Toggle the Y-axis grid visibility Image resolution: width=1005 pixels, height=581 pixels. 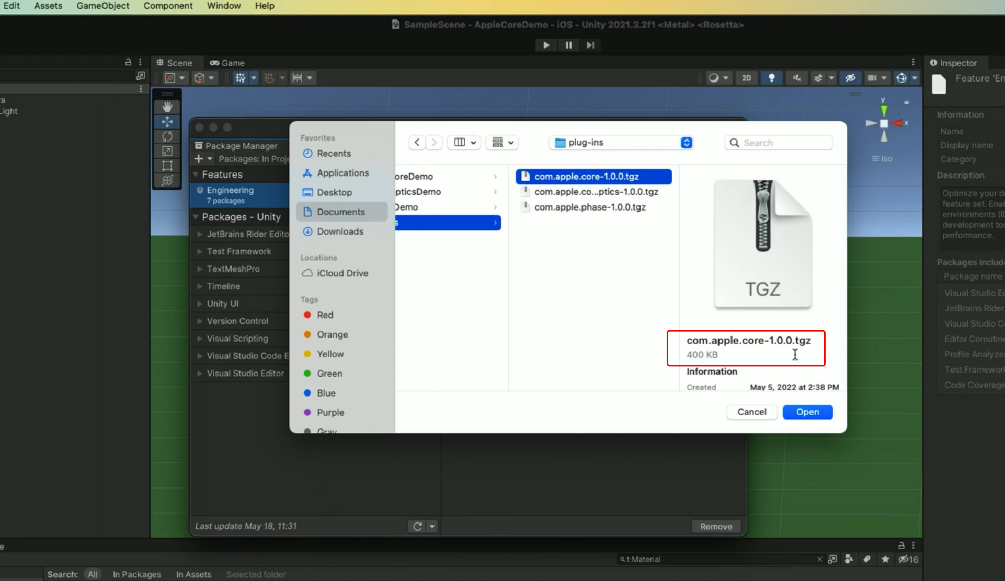pos(240,78)
